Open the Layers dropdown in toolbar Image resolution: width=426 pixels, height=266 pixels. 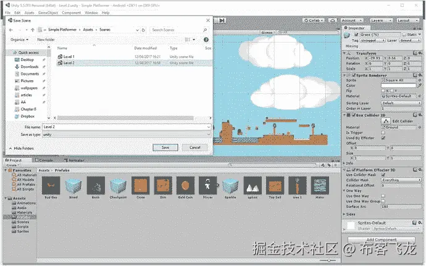pyautogui.click(x=382, y=20)
